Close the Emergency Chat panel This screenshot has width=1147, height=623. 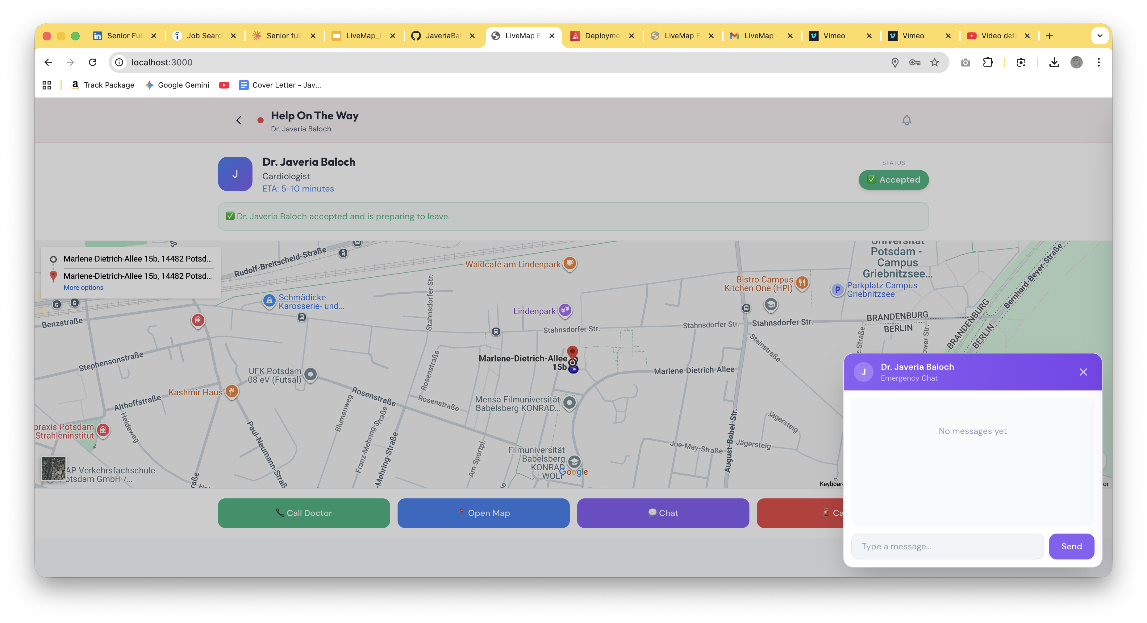[1083, 372]
